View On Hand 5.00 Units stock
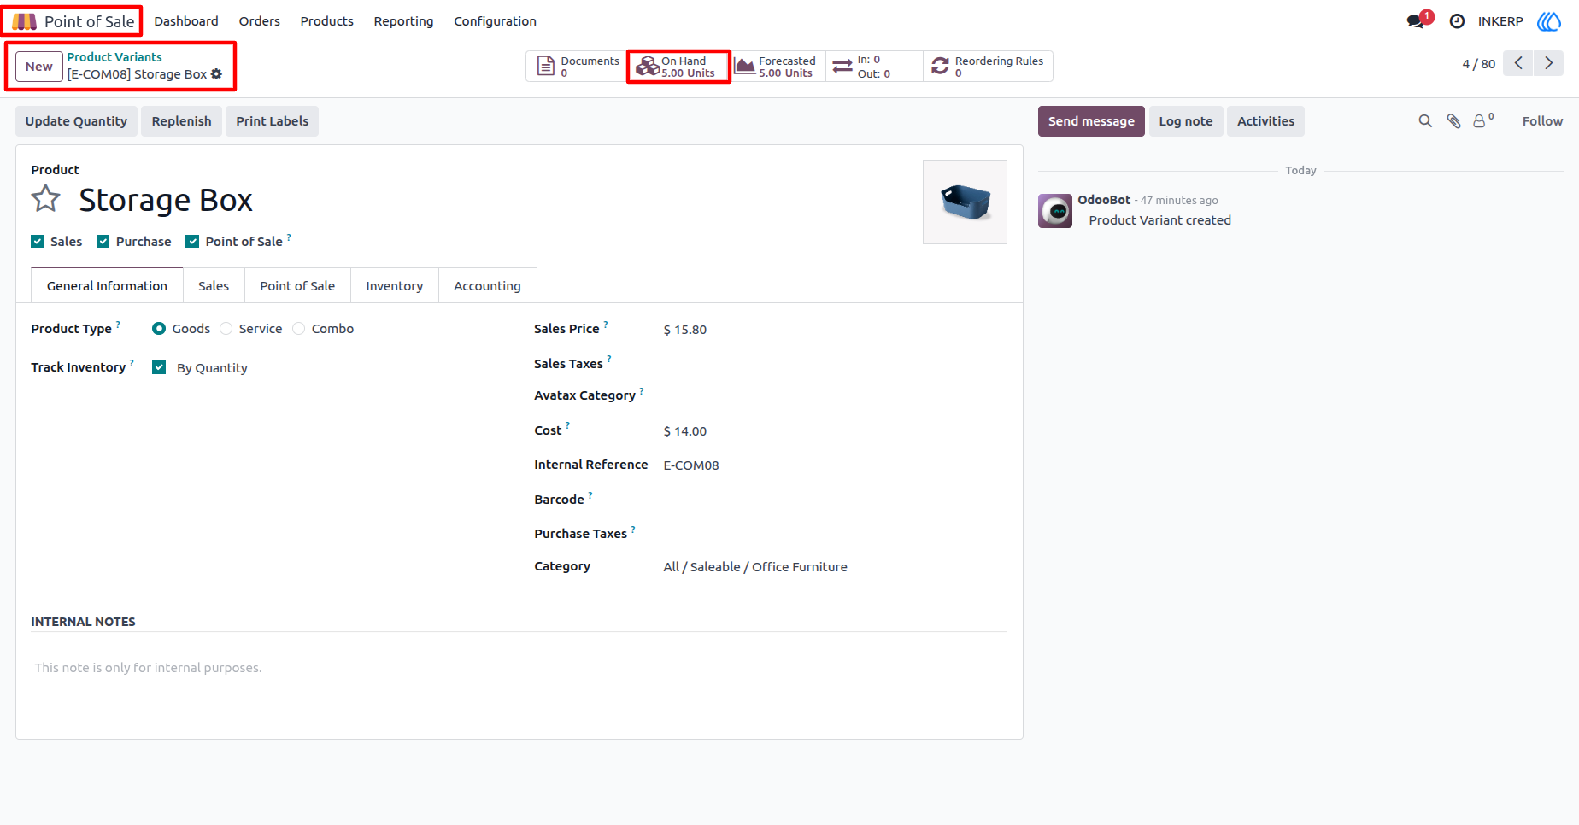This screenshot has height=825, width=1579. (x=678, y=67)
